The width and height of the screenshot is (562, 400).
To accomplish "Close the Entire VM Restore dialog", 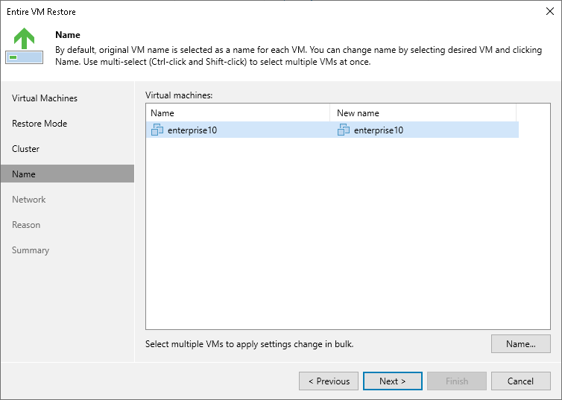I will point(550,11).
